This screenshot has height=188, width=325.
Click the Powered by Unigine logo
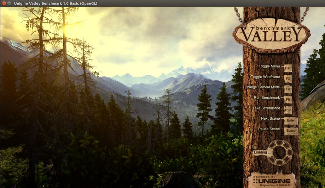272,181
